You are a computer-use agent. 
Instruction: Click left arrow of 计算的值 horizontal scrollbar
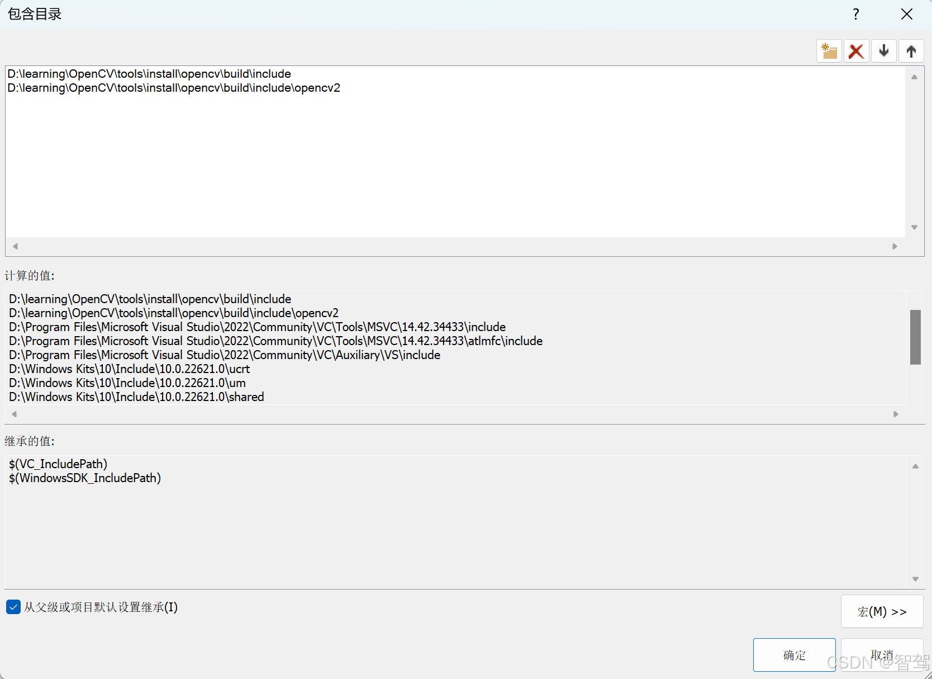[15, 414]
